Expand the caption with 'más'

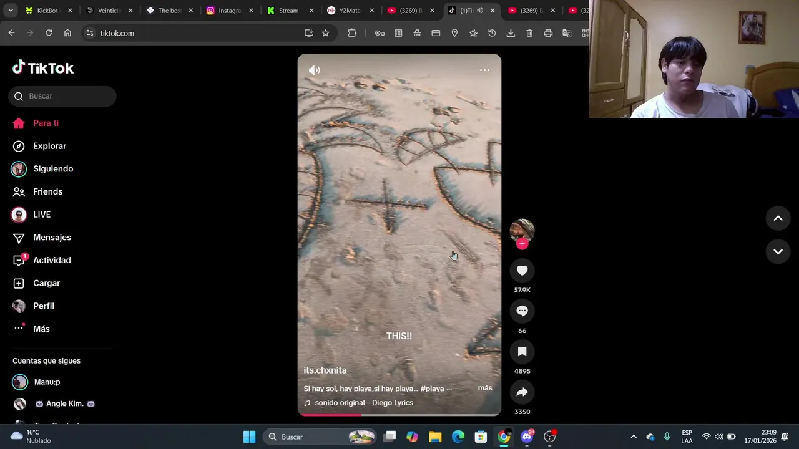(485, 388)
